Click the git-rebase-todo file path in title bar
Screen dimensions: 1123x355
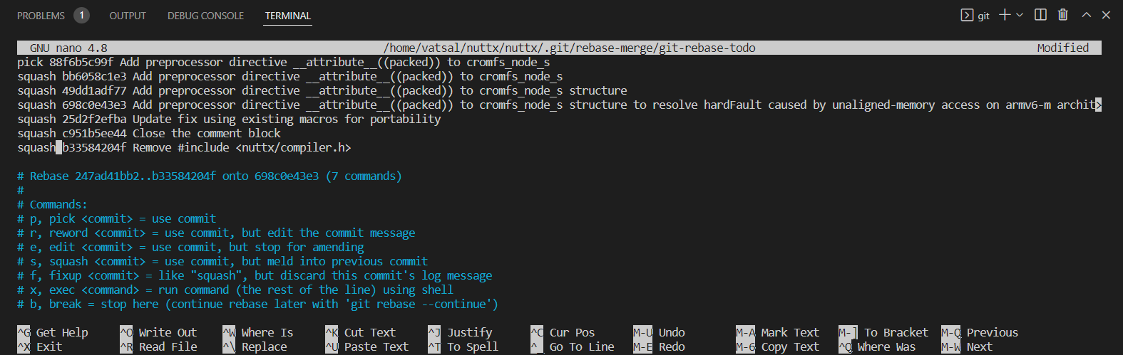click(x=570, y=48)
